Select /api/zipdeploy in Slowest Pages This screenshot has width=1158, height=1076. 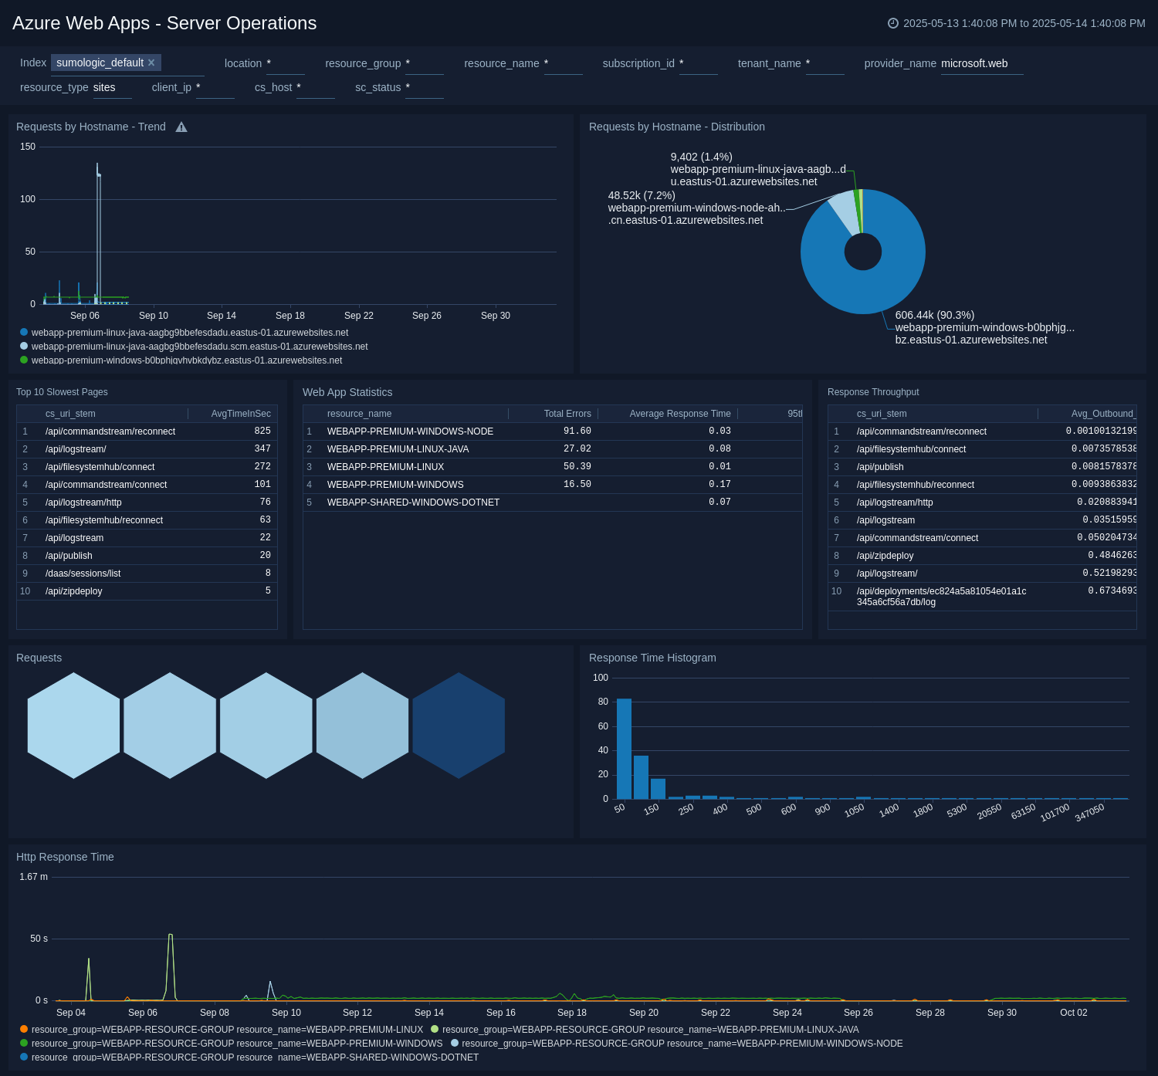[x=147, y=591]
